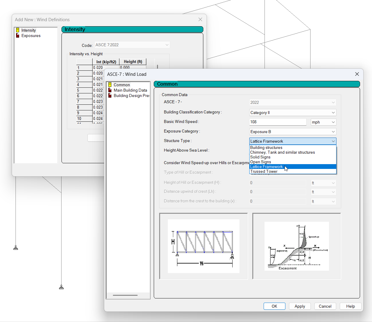The height and width of the screenshot is (322, 372).
Task: Select the Open Signs option
Action: pyautogui.click(x=260, y=162)
